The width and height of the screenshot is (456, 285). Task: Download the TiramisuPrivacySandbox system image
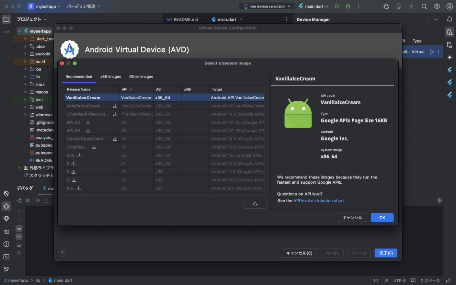pyautogui.click(x=115, y=114)
